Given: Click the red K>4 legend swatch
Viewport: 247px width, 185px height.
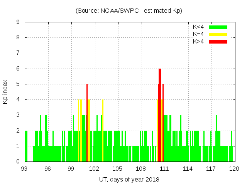Looking at the screenshot, I should pos(218,41).
